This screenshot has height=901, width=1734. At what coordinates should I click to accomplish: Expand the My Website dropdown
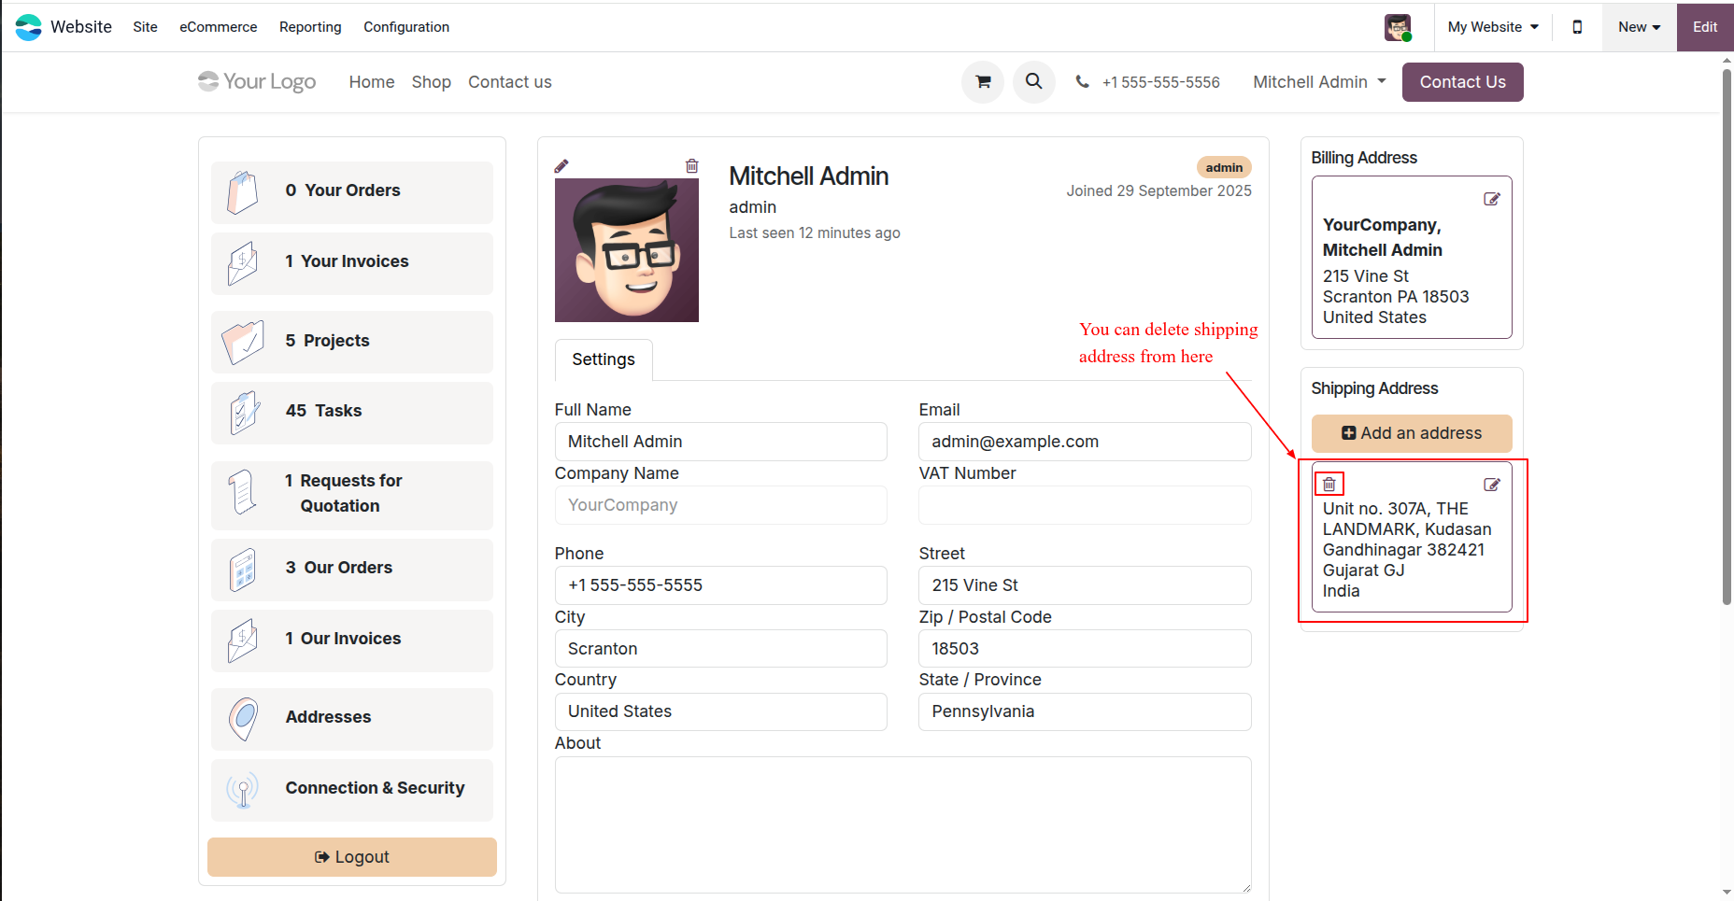pyautogui.click(x=1493, y=27)
